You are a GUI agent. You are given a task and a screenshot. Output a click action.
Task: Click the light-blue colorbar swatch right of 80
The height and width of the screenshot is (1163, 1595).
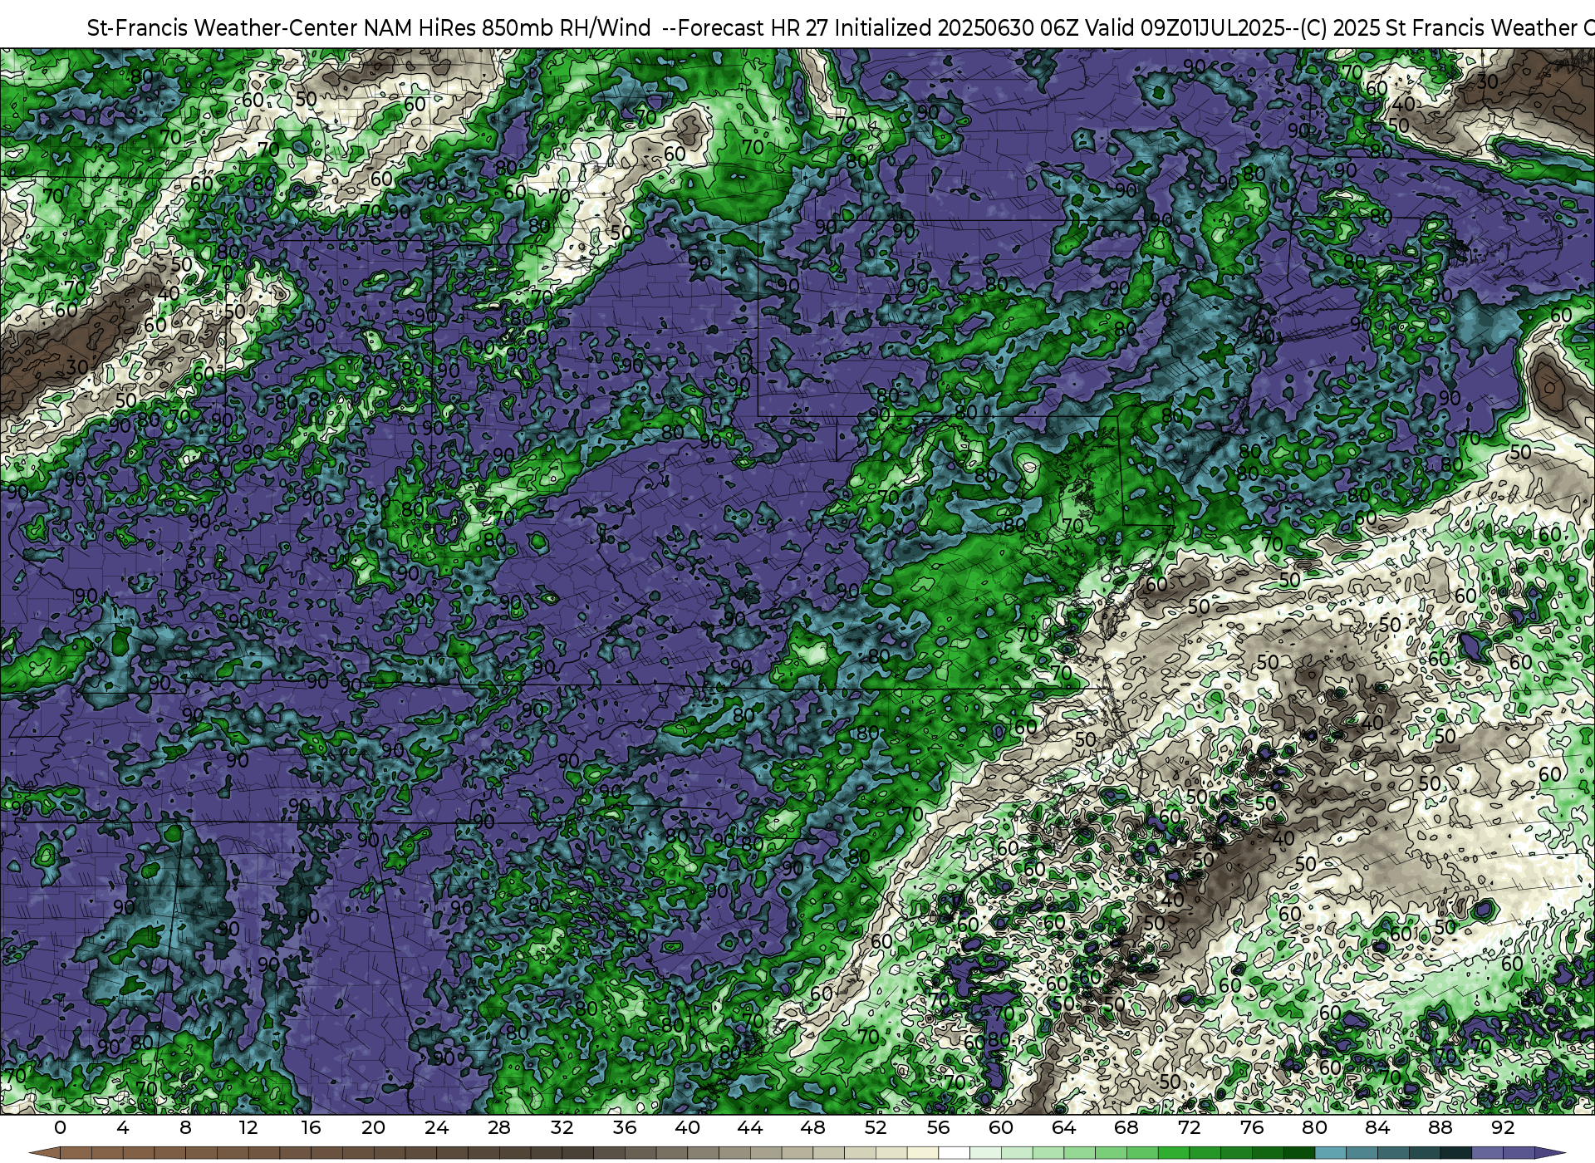pos(1331,1154)
